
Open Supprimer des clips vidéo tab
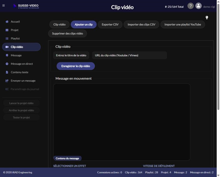(67, 33)
